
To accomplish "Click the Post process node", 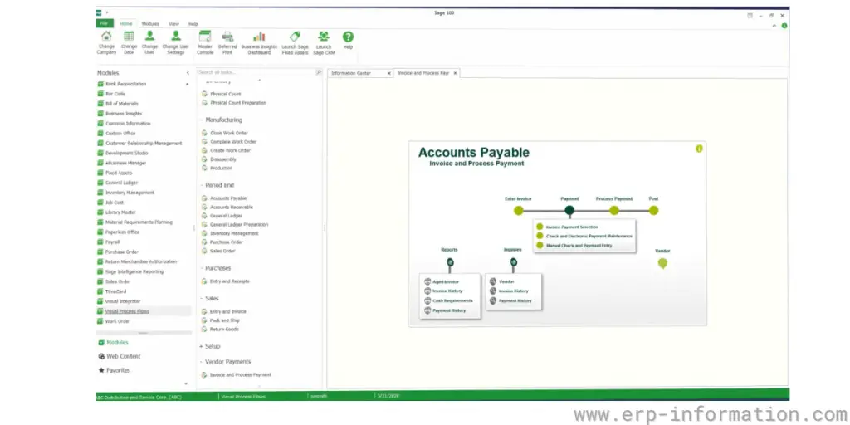I will point(653,210).
